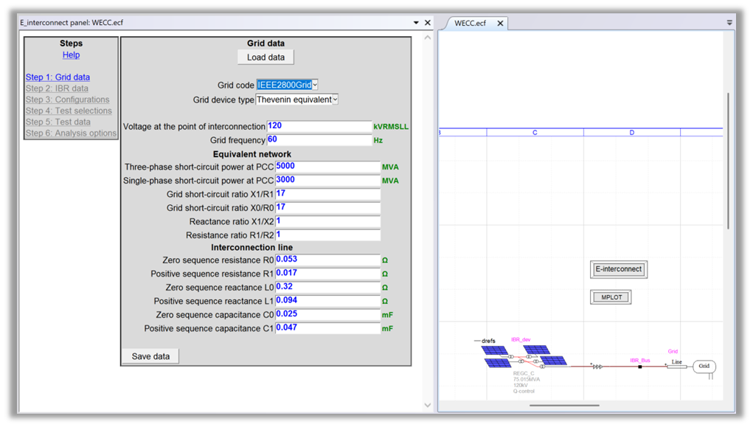Image resolution: width=753 pixels, height=427 pixels.
Task: Open the E-interconnect block on canvas
Action: pyautogui.click(x=619, y=270)
